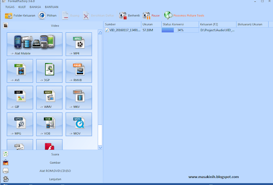
Task: Expand the Alat ROM\DVD\CD\ISO category
Action: 52,171
